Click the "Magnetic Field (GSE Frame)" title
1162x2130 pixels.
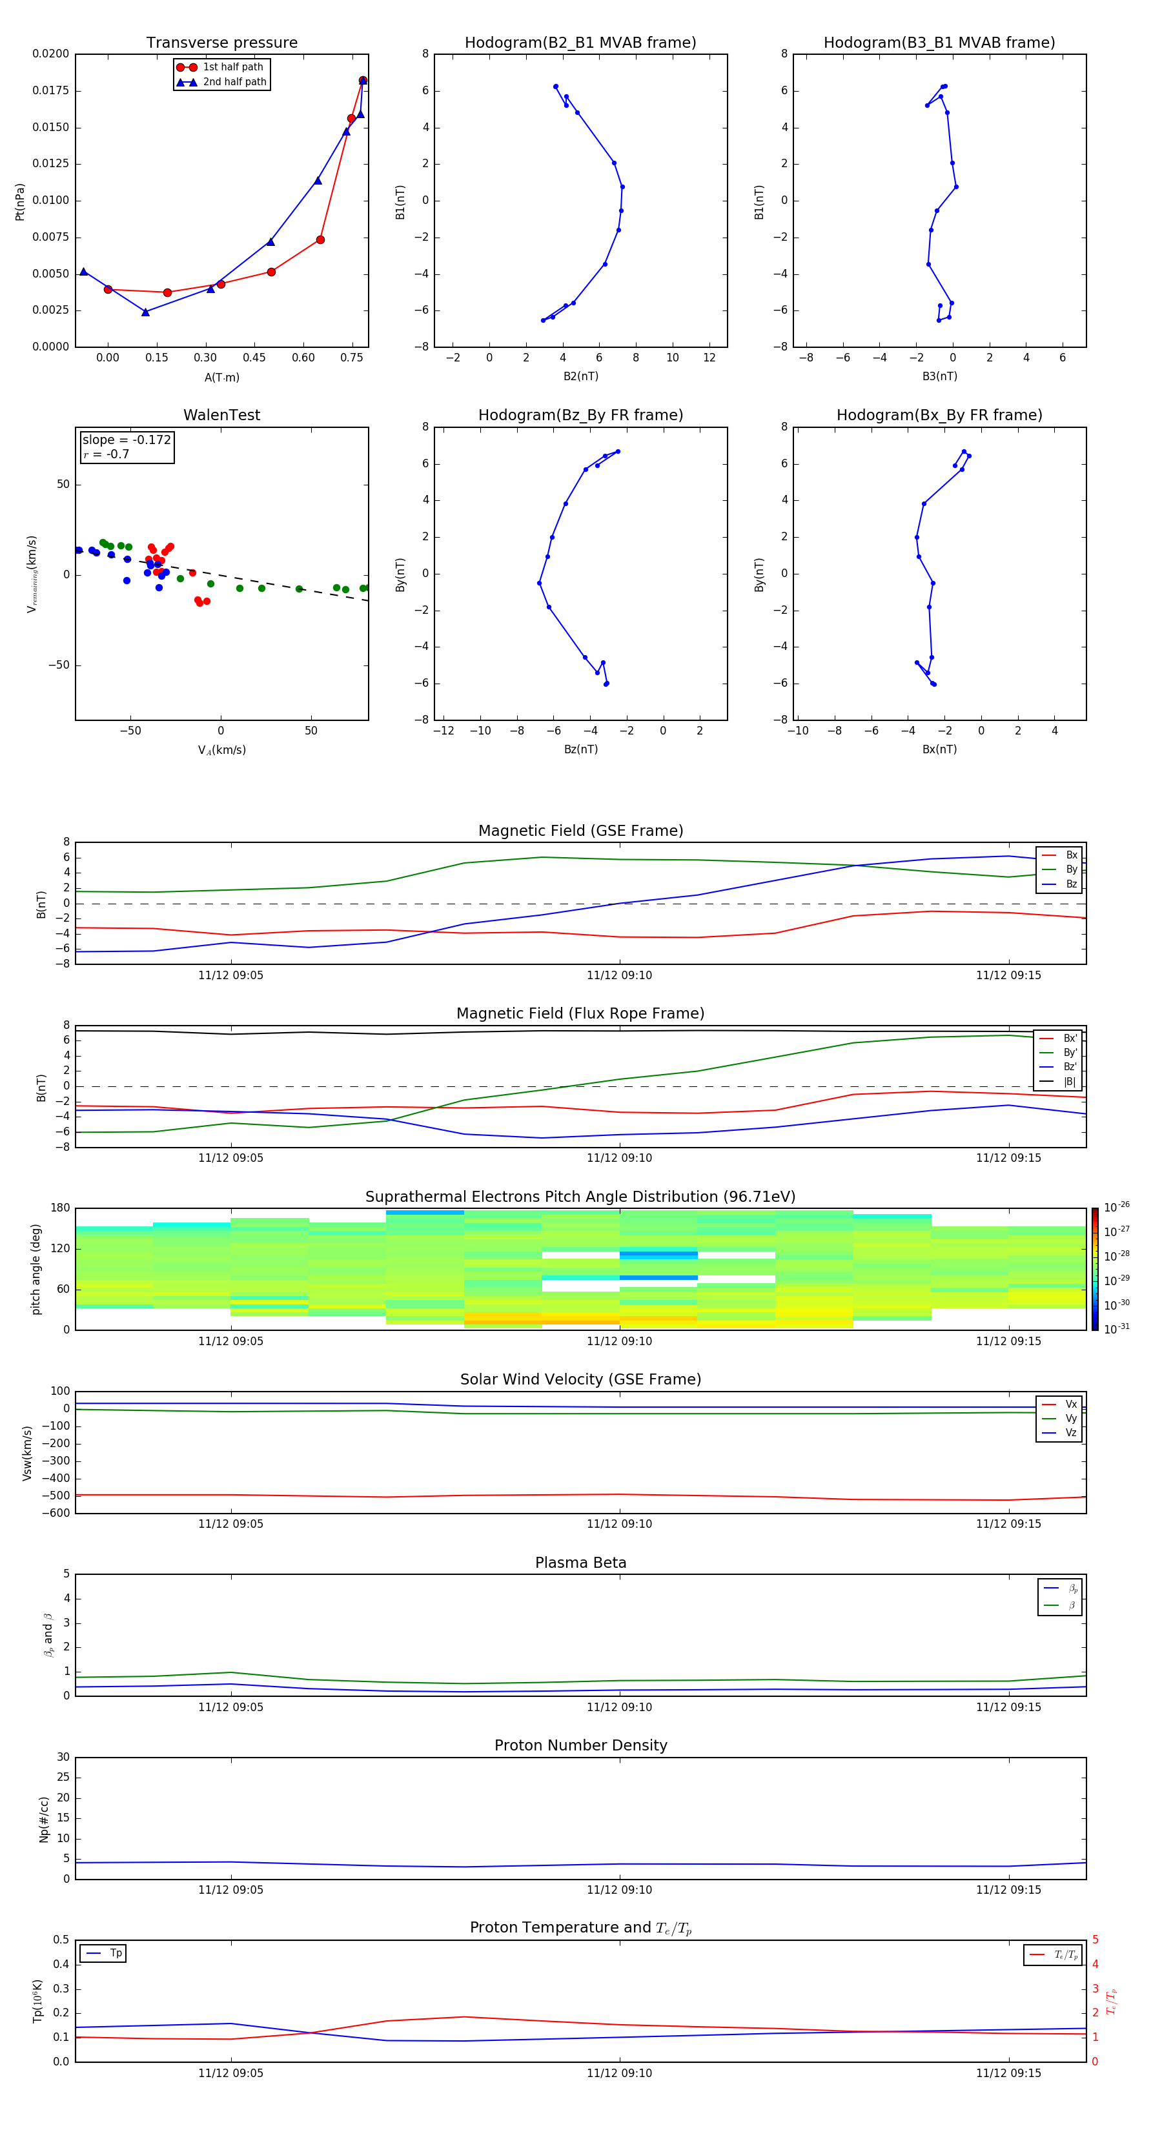[x=580, y=831]
